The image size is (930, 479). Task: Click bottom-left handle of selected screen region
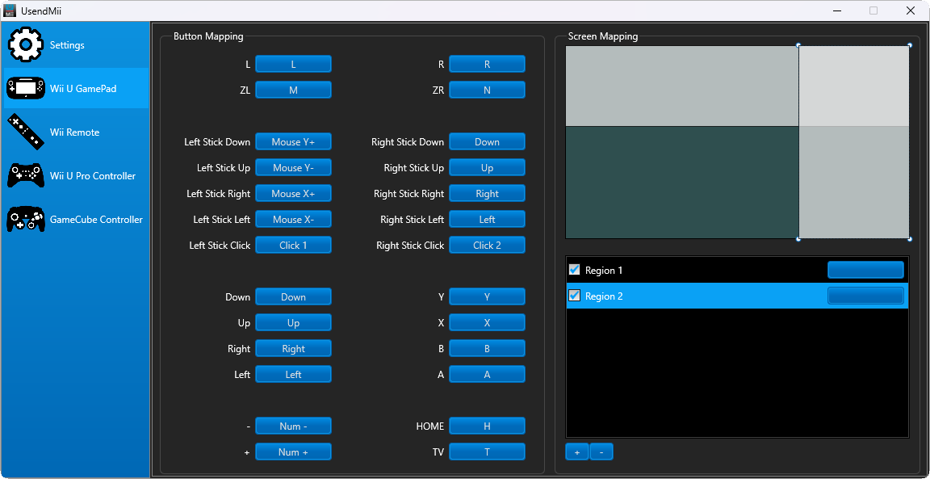click(798, 239)
